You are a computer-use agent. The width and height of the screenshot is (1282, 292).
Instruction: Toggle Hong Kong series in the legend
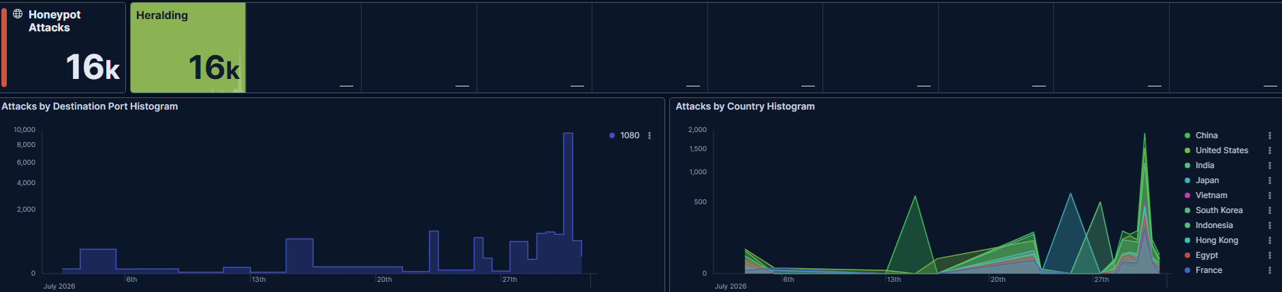pyautogui.click(x=1217, y=240)
